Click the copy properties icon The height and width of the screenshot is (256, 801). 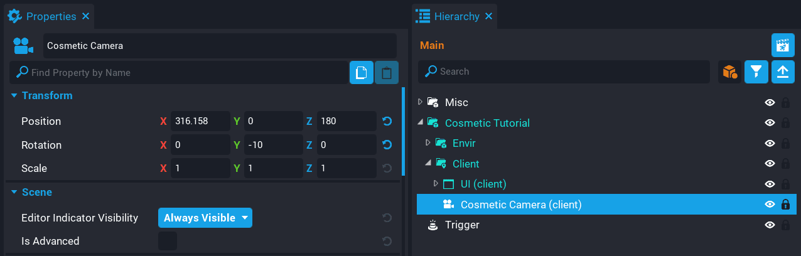click(x=361, y=73)
